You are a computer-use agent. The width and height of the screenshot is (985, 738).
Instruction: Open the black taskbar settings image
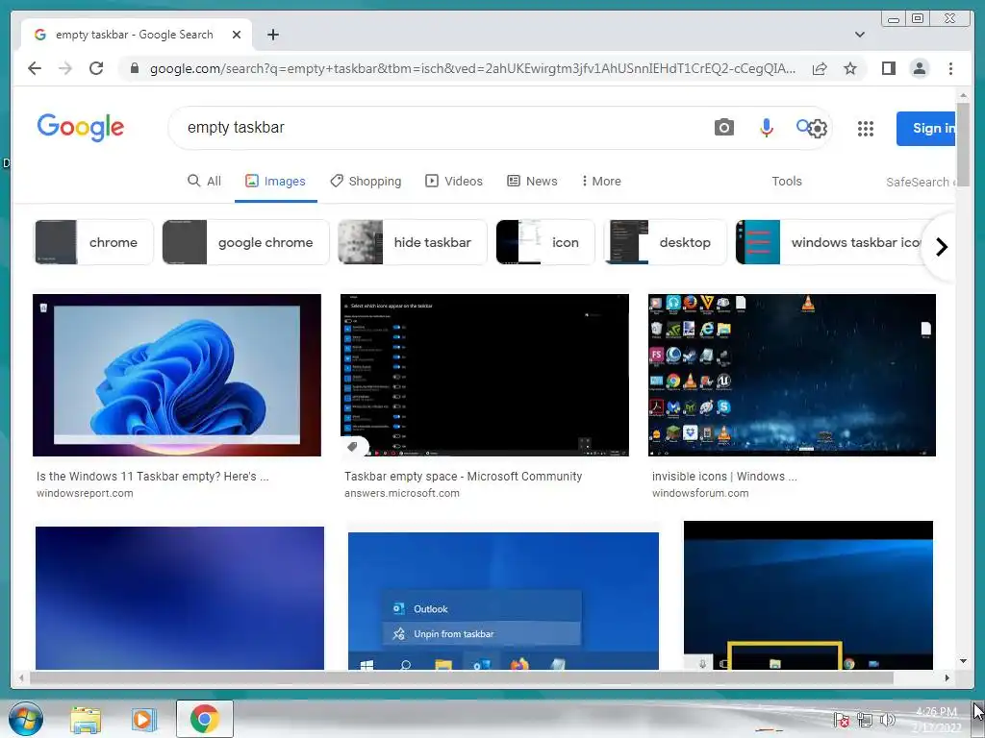pos(485,375)
